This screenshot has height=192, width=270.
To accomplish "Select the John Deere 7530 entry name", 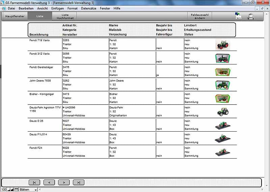I will (x=40, y=81).
